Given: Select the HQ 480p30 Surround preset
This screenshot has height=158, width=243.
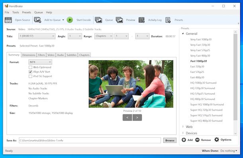Looking at the screenshot, I should pyautogui.click(x=202, y=99).
